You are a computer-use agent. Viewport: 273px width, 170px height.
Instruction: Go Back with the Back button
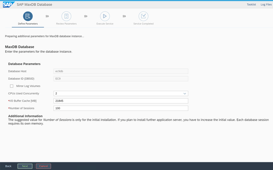coord(8,166)
